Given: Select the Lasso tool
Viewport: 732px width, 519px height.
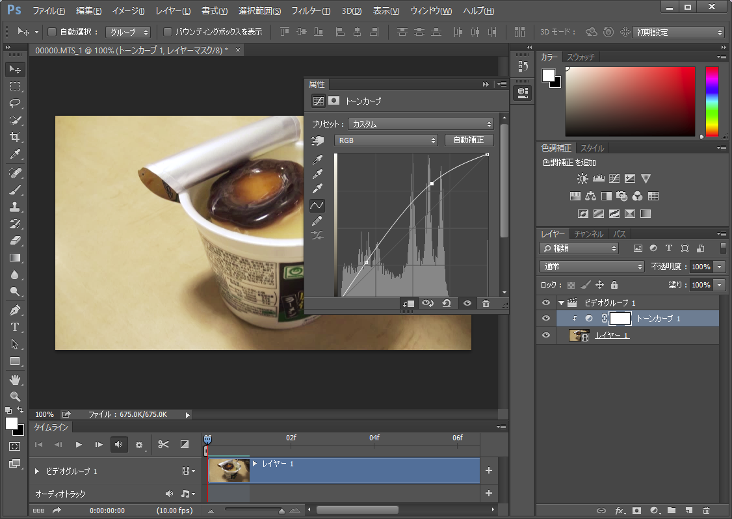Looking at the screenshot, I should (15, 103).
